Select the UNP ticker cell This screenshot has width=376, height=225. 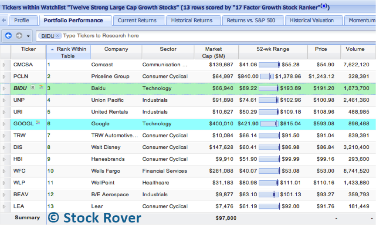point(28,100)
